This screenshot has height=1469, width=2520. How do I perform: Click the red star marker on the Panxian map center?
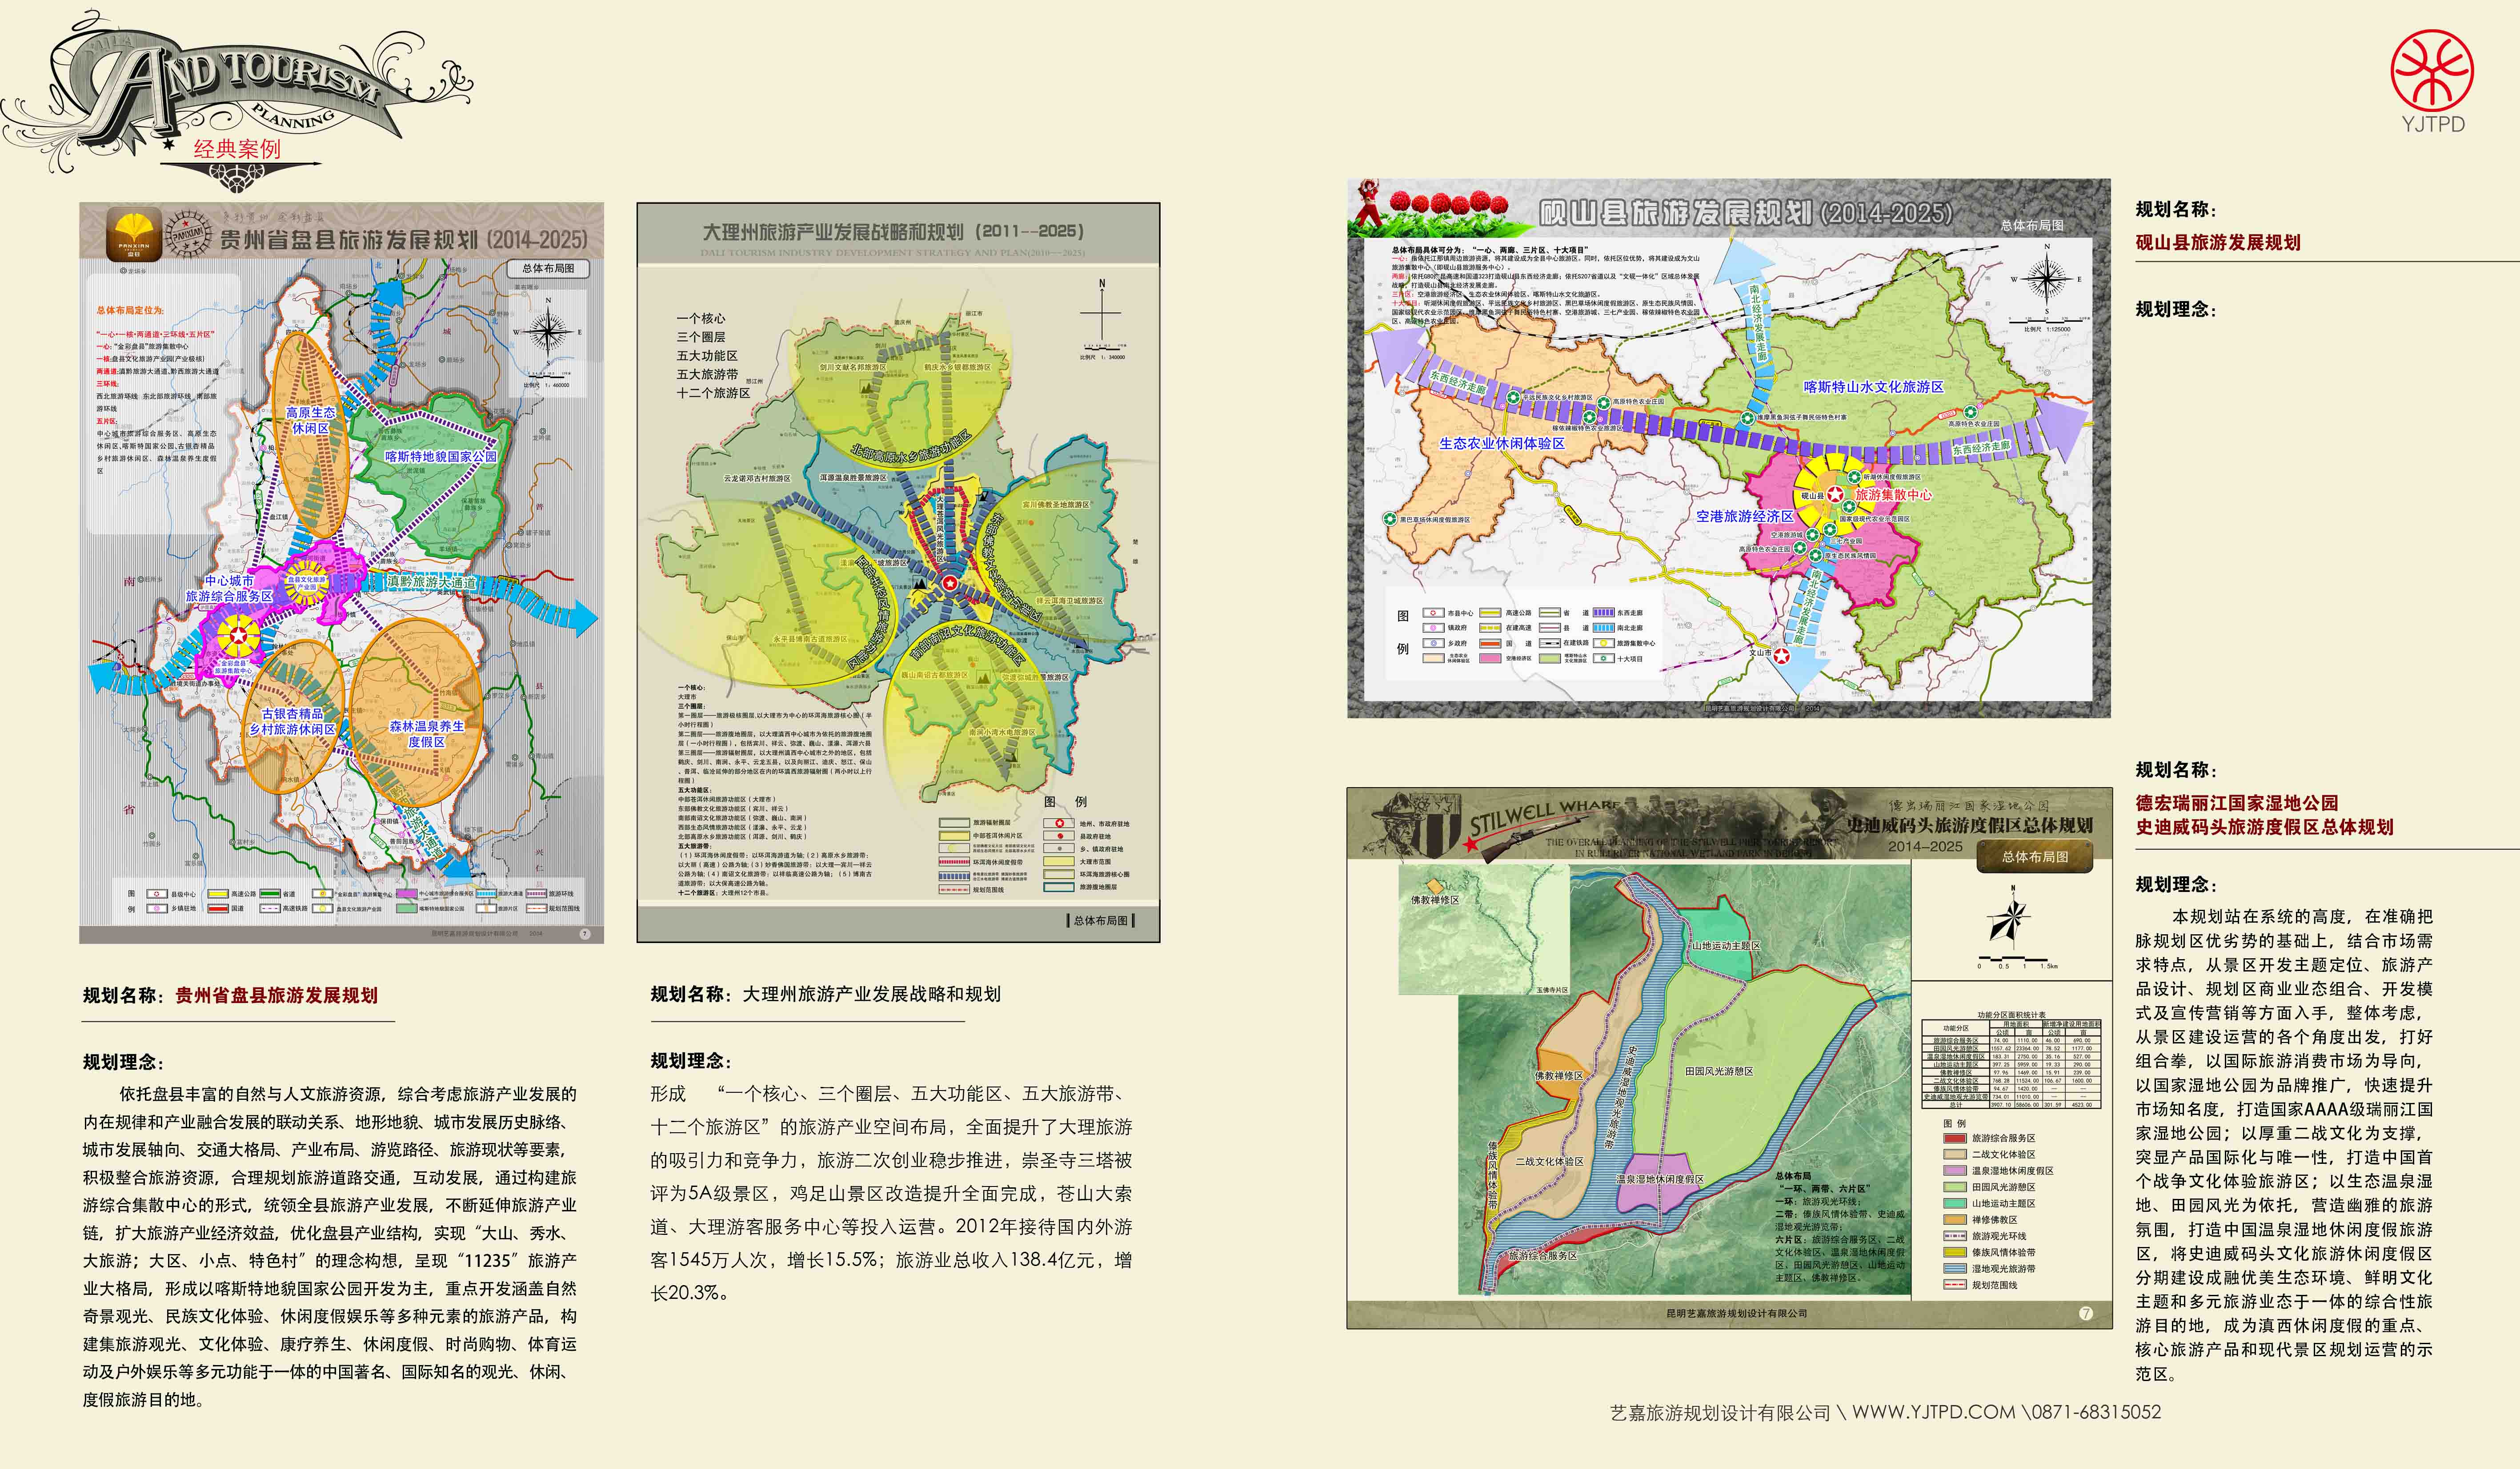[x=238, y=636]
